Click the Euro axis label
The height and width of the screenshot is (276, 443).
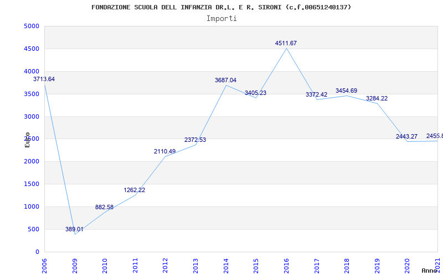[27, 140]
